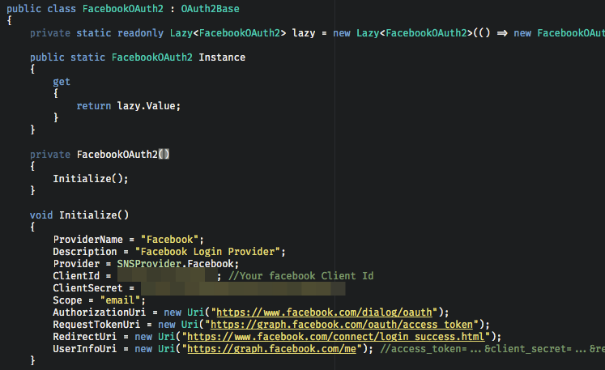Screen dimensions: 605x370
Task: Click the blurred ClientSecret value
Action: click(x=243, y=288)
